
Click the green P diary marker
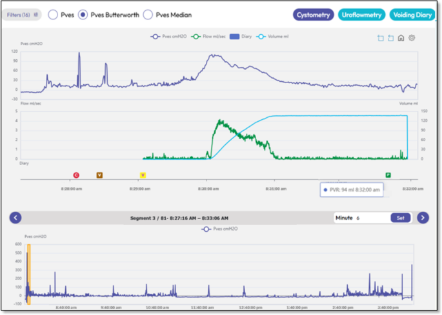388,175
